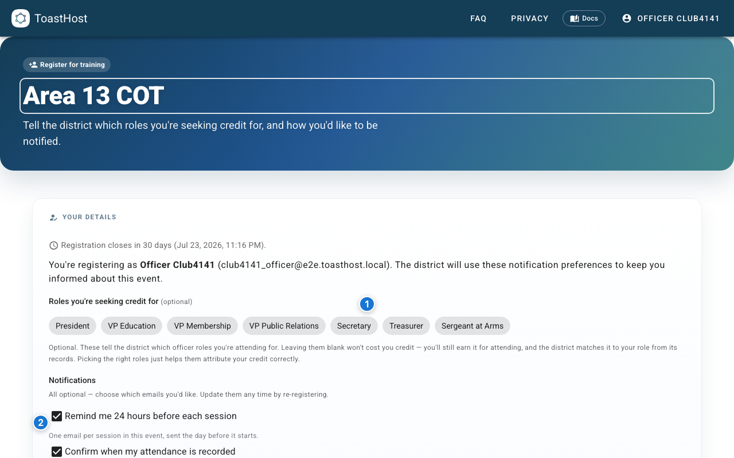Uncheck Remind me 24 hours before session
Viewport: 734px width, 458px height.
point(57,416)
